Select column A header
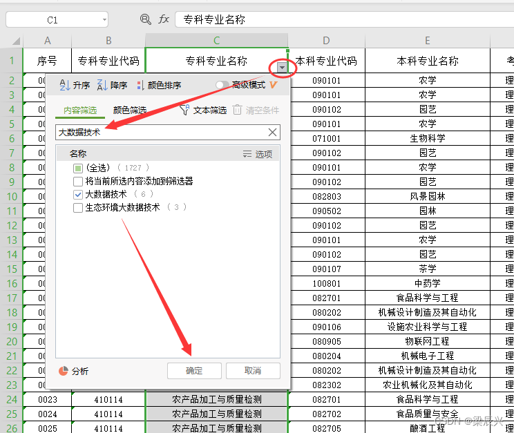The image size is (514, 433). tap(47, 41)
